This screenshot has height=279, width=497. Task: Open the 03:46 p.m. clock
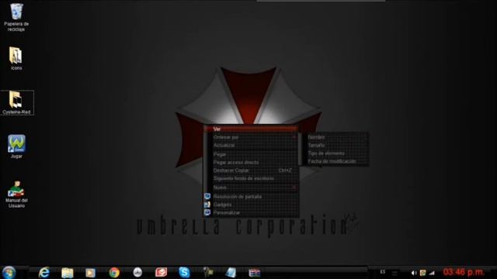click(464, 272)
